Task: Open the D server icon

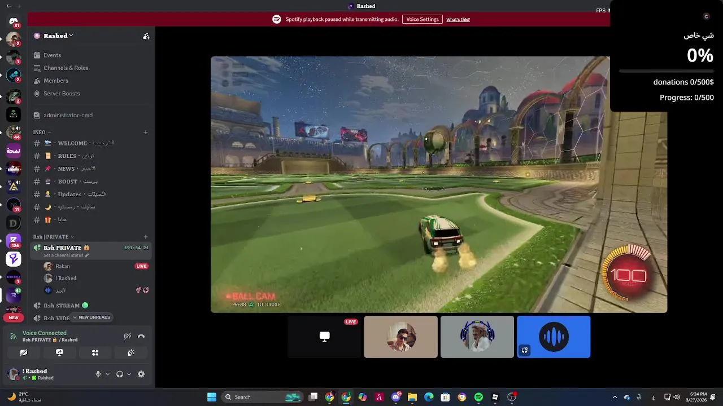Action: [14, 223]
